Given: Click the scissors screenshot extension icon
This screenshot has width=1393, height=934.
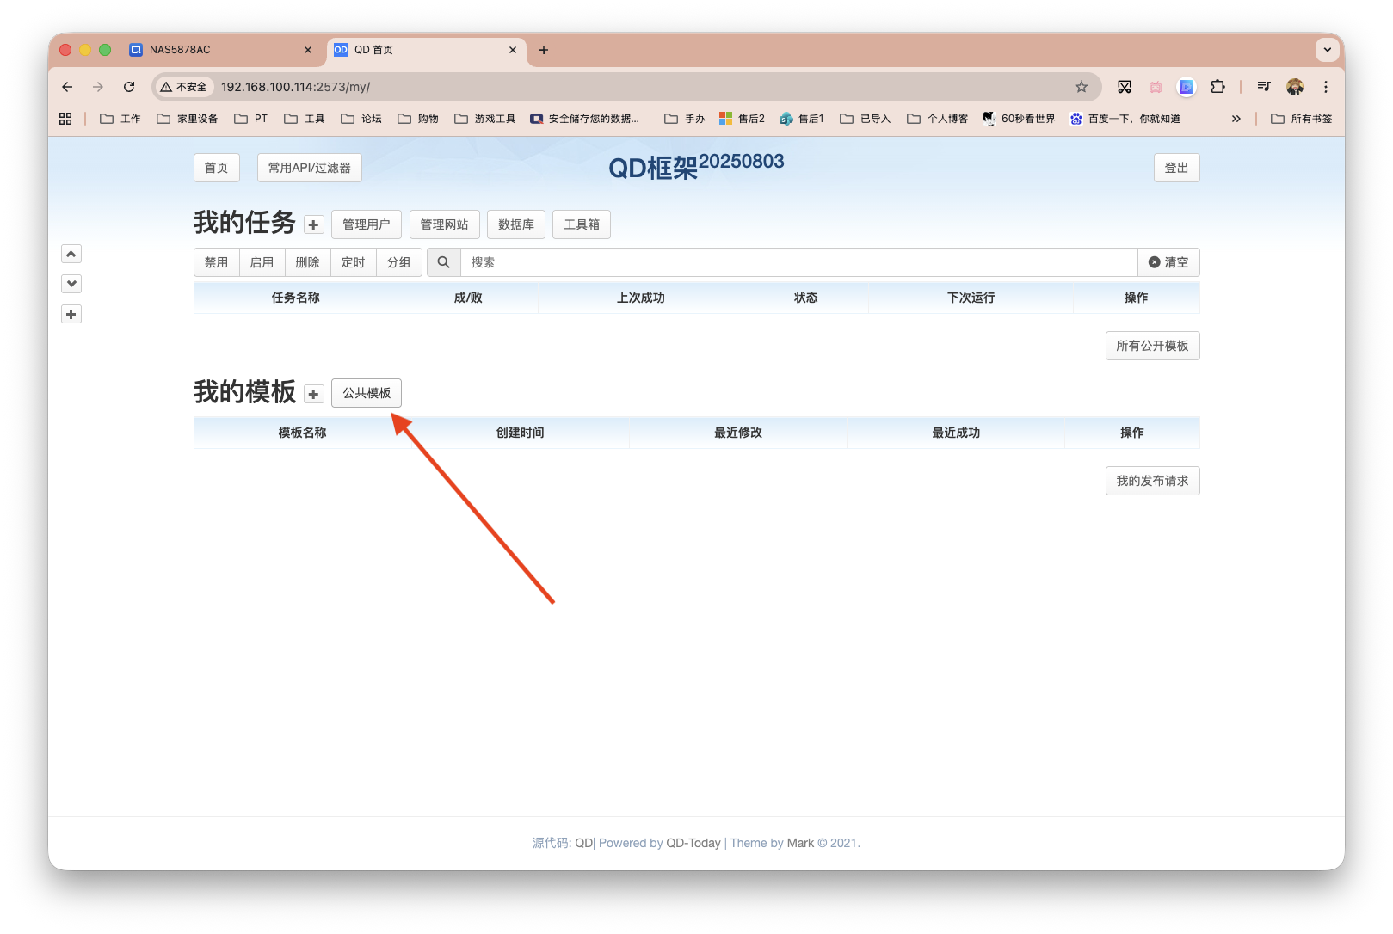Looking at the screenshot, I should tap(1124, 87).
